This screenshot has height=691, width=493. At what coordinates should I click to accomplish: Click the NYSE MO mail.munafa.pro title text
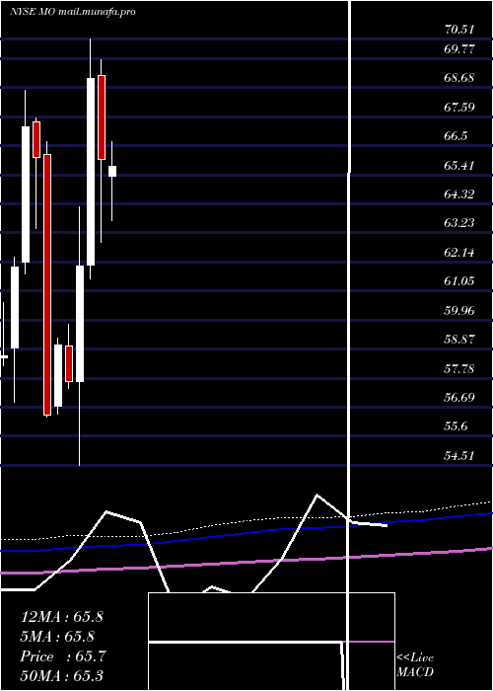coord(73,12)
